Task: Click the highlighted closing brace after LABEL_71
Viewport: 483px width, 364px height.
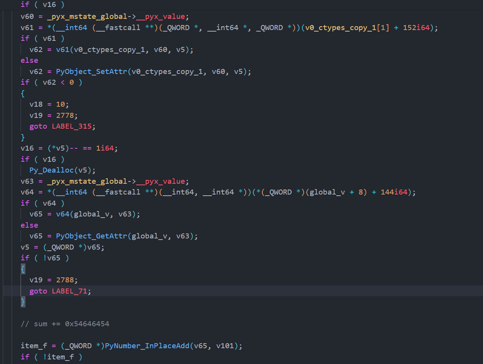Action: click(x=23, y=302)
